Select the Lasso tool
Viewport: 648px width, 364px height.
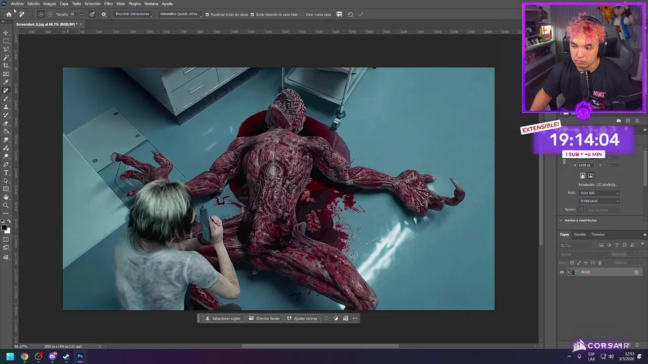pos(6,49)
